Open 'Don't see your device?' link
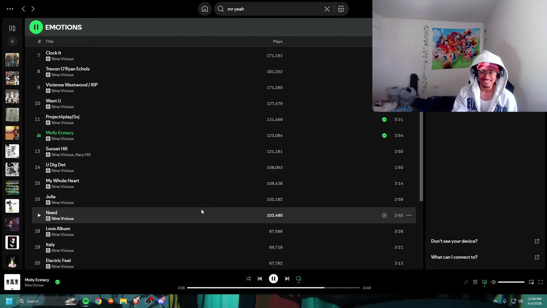This screenshot has height=308, width=547. coord(454,241)
